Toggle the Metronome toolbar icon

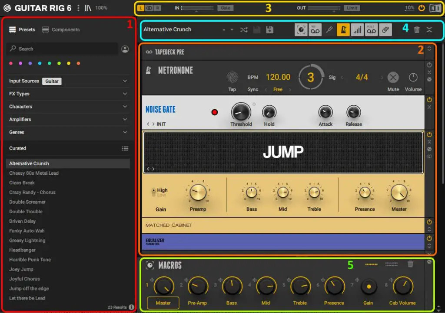point(343,29)
